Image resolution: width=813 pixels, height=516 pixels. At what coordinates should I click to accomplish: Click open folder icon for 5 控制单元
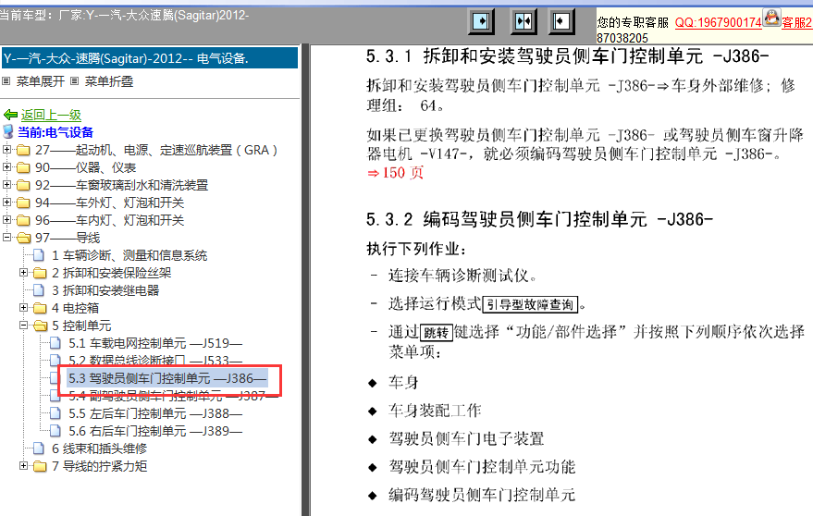click(x=41, y=326)
